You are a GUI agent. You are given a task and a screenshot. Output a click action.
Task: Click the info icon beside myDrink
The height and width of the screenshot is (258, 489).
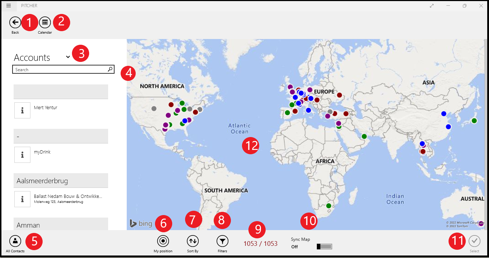pyautogui.click(x=22, y=155)
